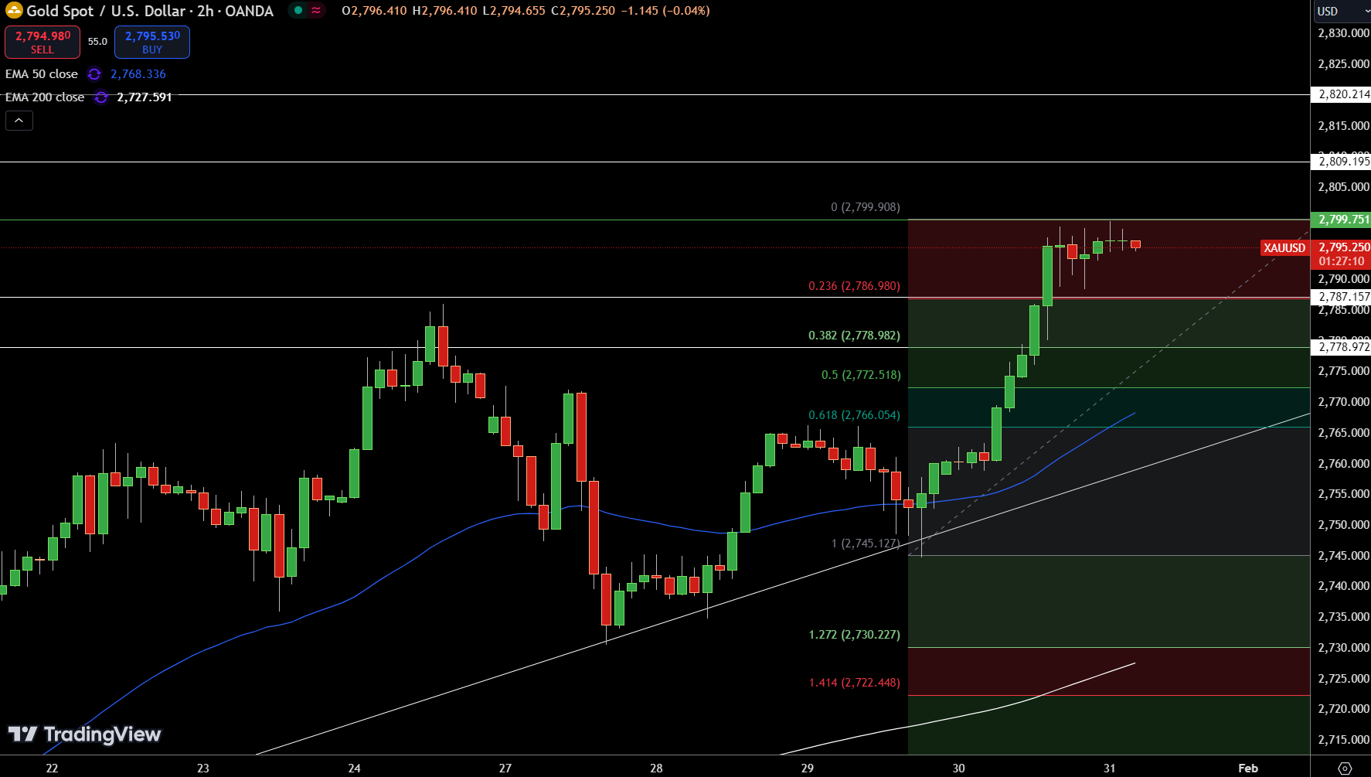
Task: Click date 31 on time axis
Action: click(1109, 768)
